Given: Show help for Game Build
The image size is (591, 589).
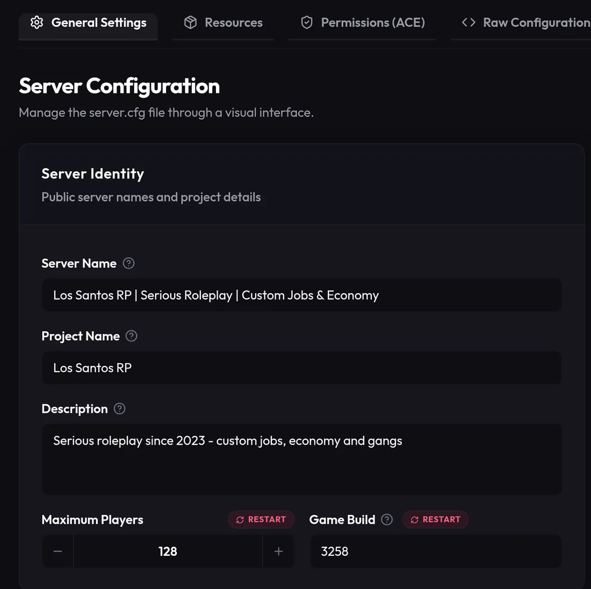Looking at the screenshot, I should [387, 520].
